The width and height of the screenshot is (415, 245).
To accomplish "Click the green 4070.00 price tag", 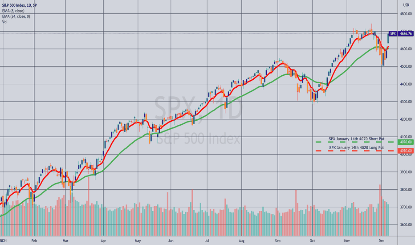I will pos(406,142).
